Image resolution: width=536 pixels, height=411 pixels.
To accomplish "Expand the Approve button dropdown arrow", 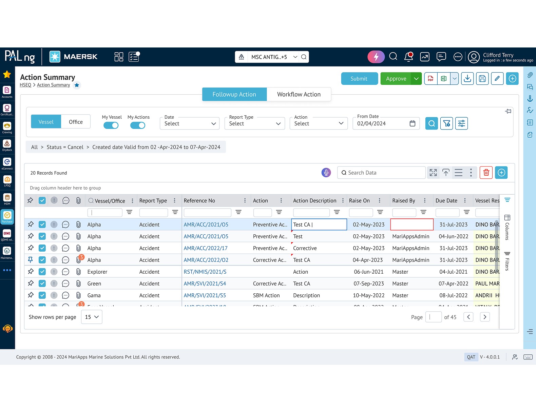I will 416,79.
